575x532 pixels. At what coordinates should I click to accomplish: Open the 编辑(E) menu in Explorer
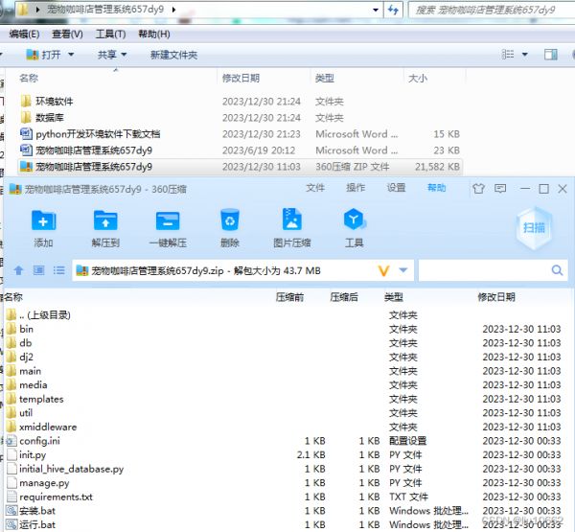pyautogui.click(x=24, y=35)
